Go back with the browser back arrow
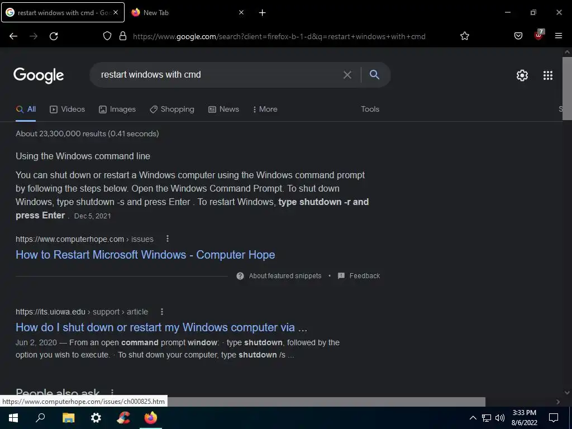 tap(13, 36)
